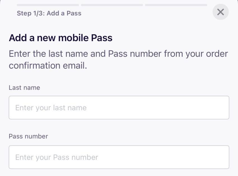This screenshot has width=238, height=176.
Task: Click the order confirmation email instruction text
Action: coord(118,60)
